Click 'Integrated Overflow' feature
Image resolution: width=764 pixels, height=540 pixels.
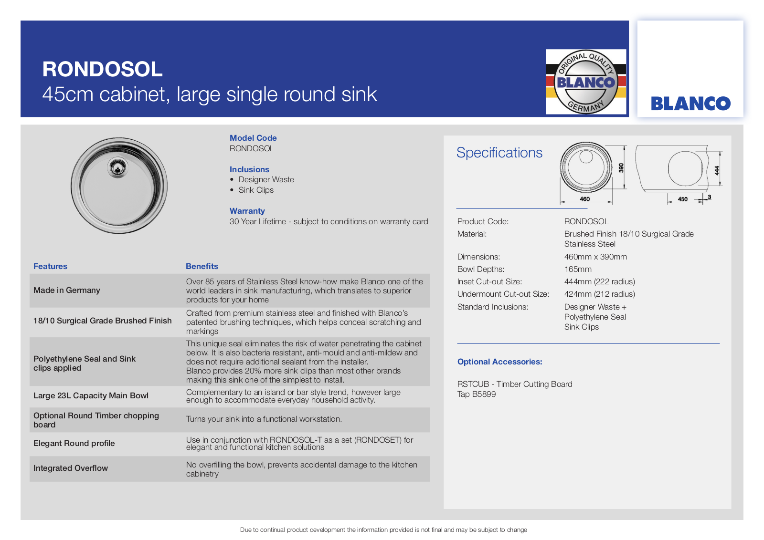pos(71,468)
